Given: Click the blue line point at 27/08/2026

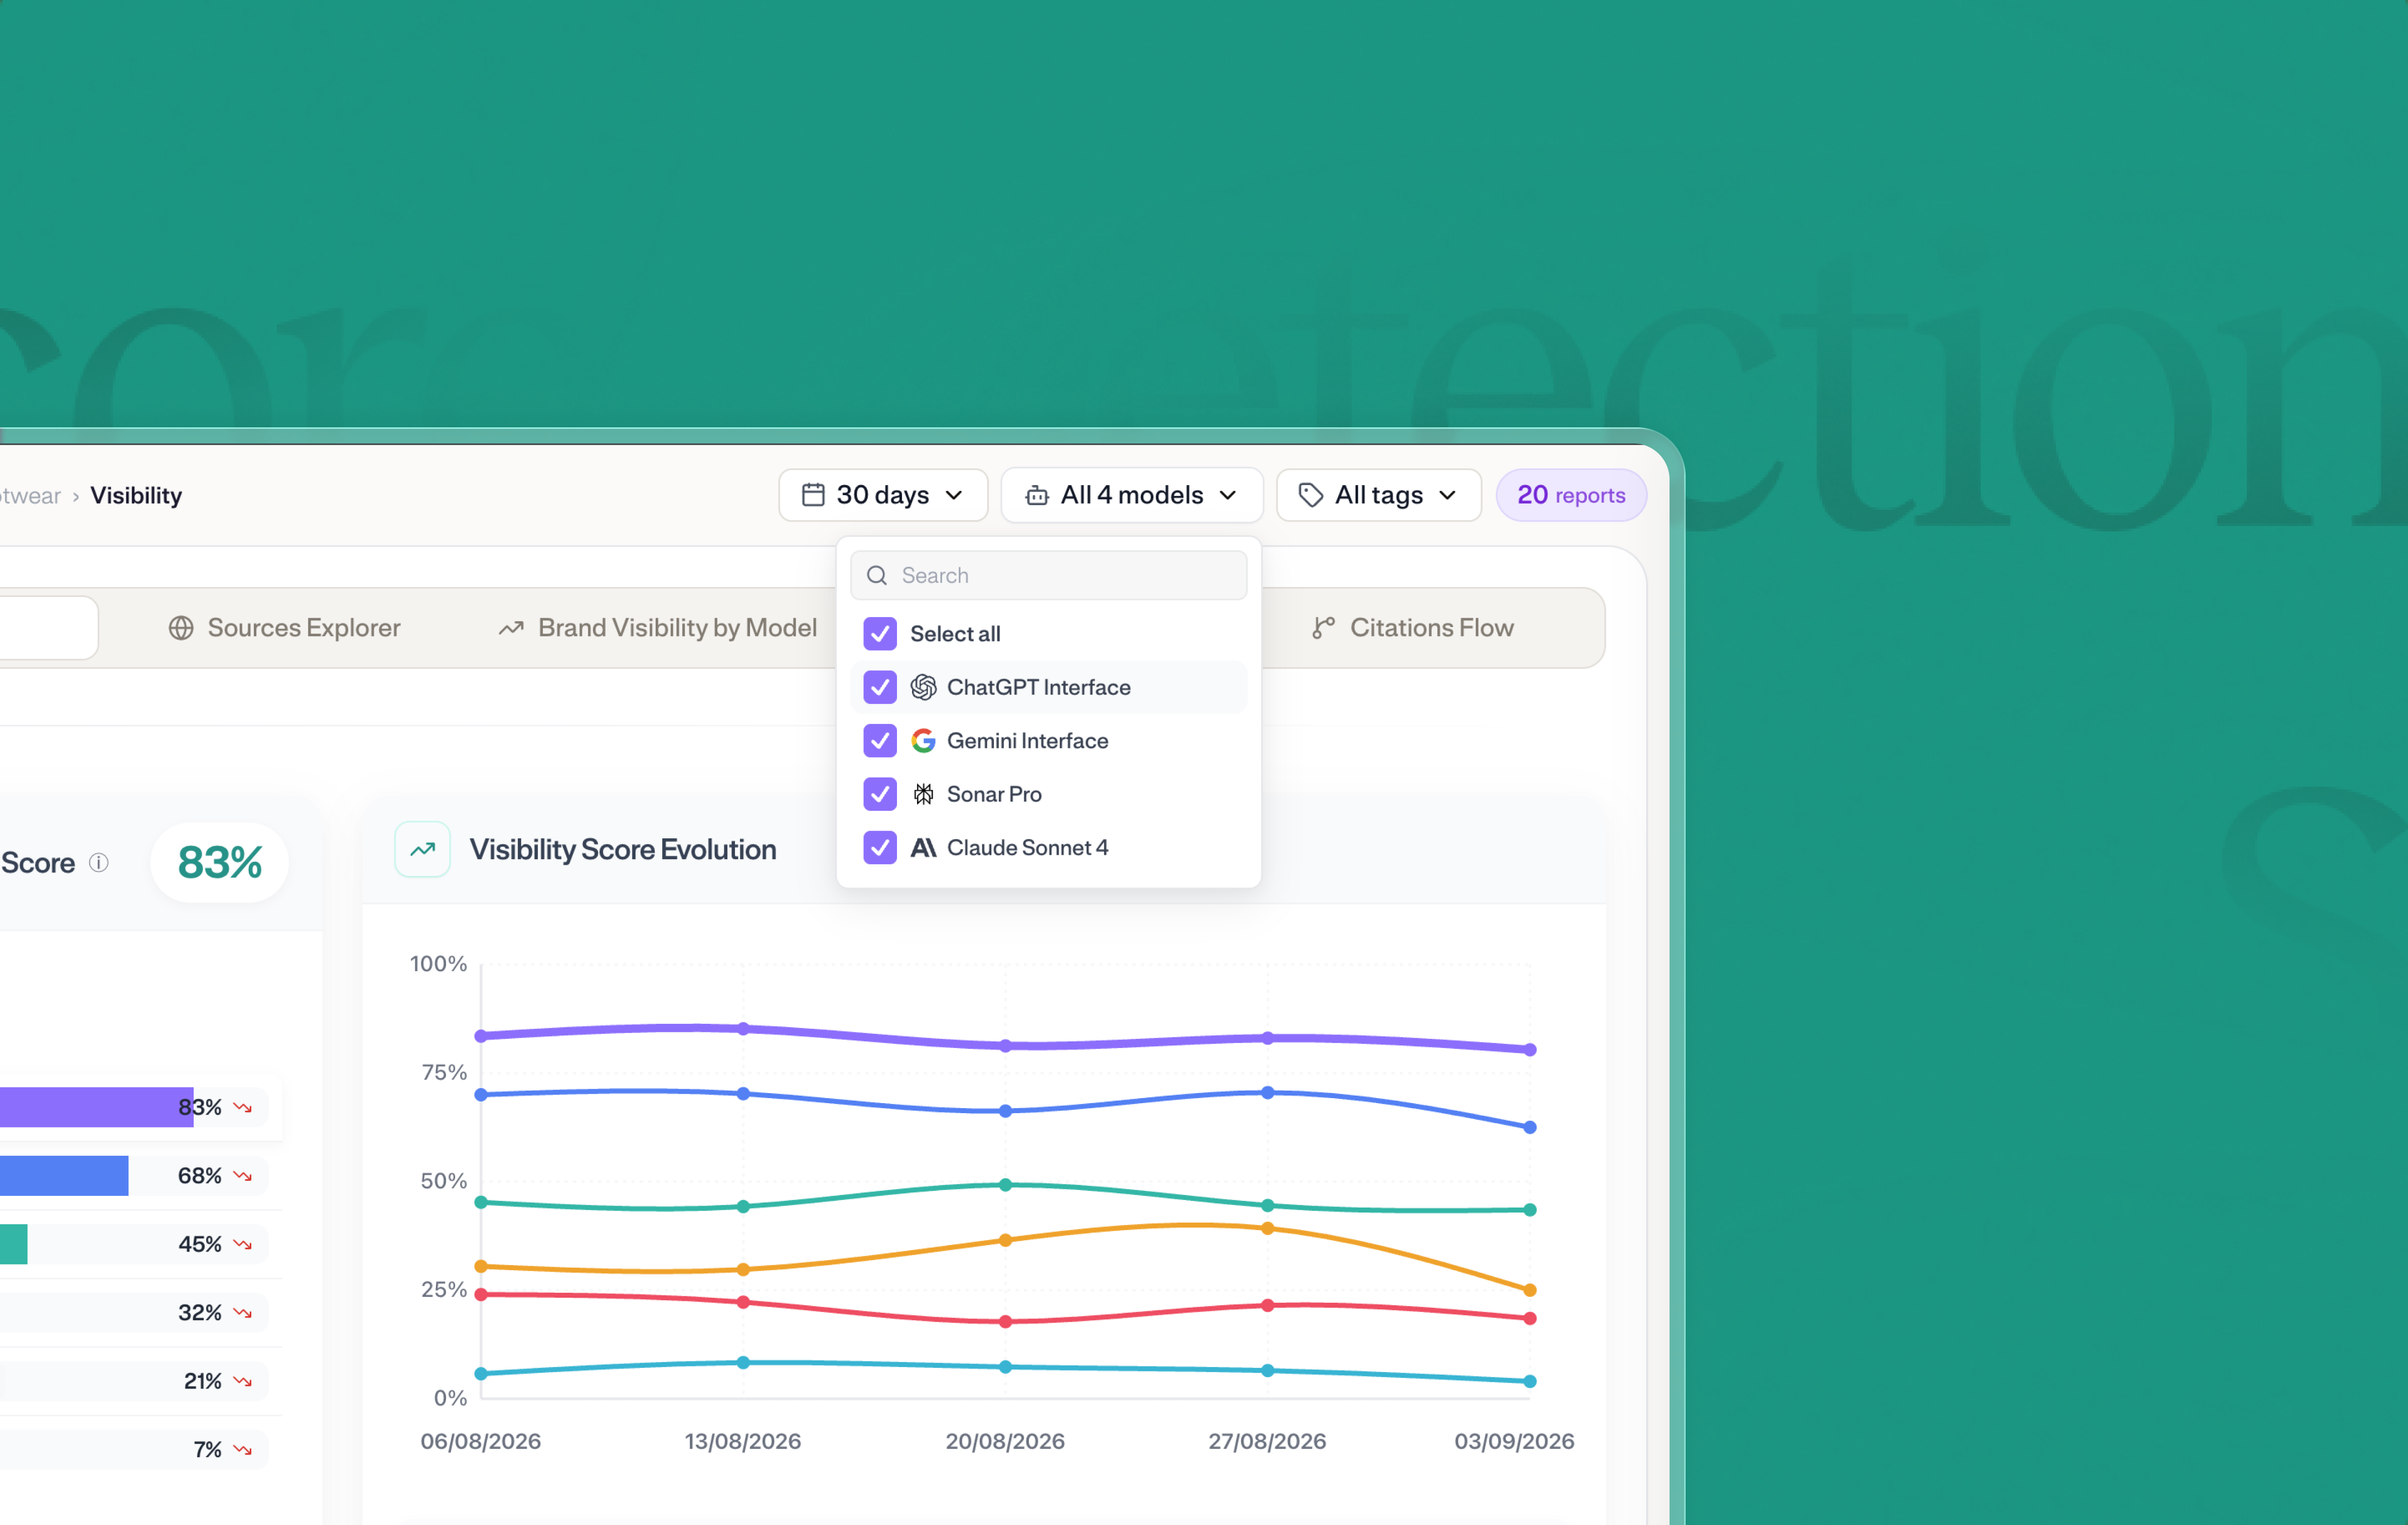Looking at the screenshot, I should pos(1268,1093).
